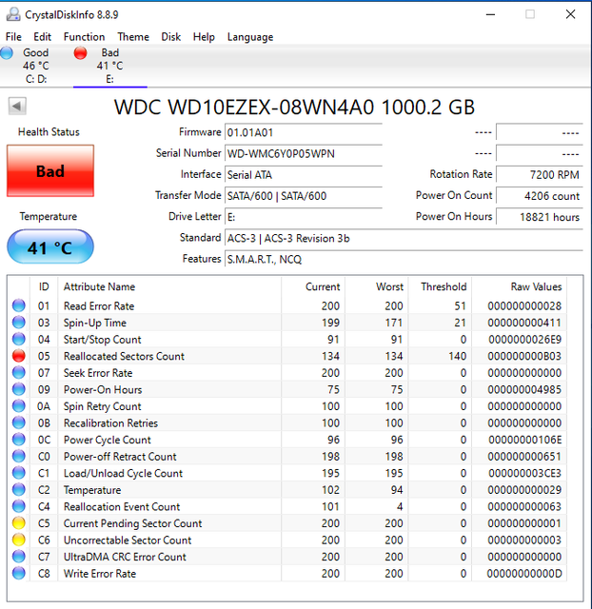The width and height of the screenshot is (592, 609).
Task: Click the yellow status icon for Current Pending Sector Count
Action: [19, 523]
